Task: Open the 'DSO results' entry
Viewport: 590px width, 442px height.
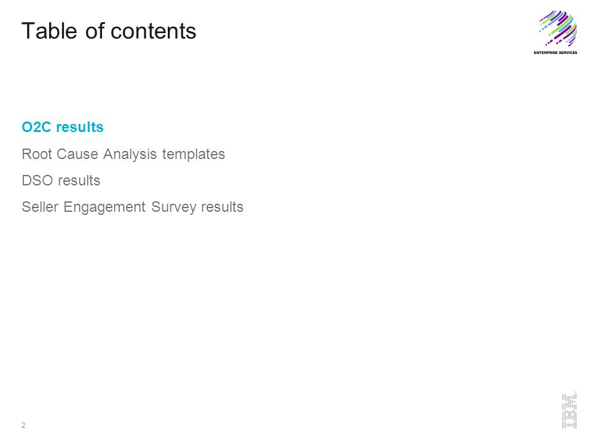Action: coord(61,180)
